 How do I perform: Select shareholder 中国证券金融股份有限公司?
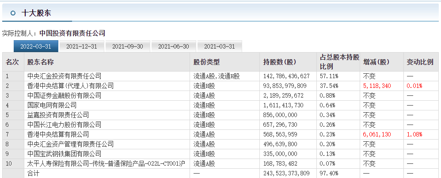click(x=64, y=95)
